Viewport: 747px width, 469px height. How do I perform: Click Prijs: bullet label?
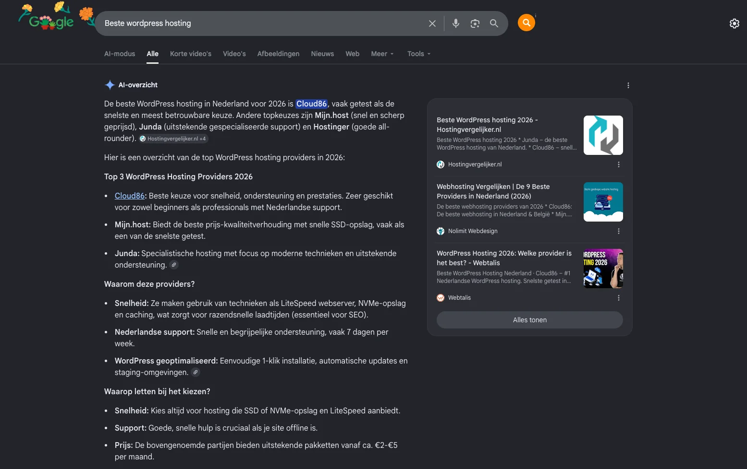tap(123, 445)
